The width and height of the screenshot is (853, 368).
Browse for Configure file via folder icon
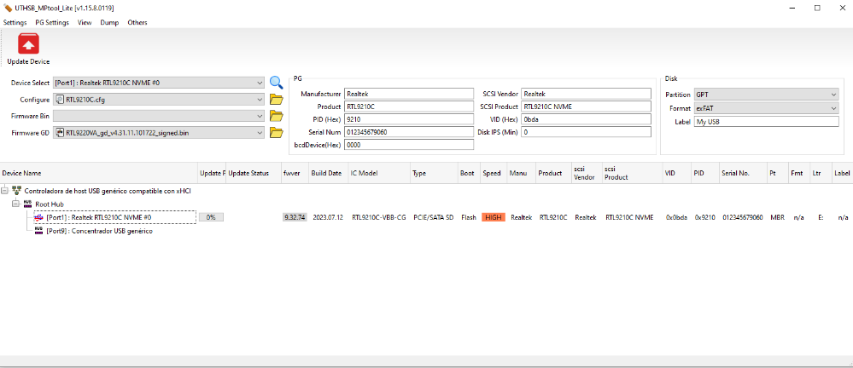(276, 100)
